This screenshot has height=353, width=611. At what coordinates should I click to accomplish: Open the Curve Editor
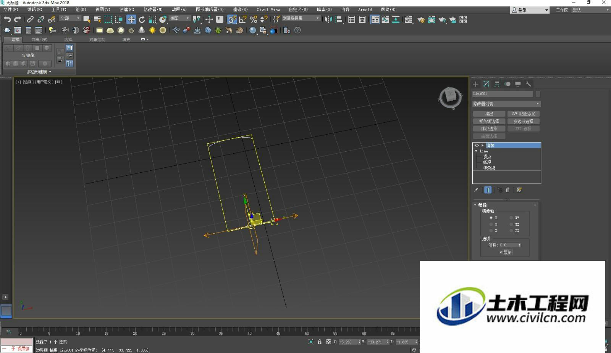pos(385,19)
